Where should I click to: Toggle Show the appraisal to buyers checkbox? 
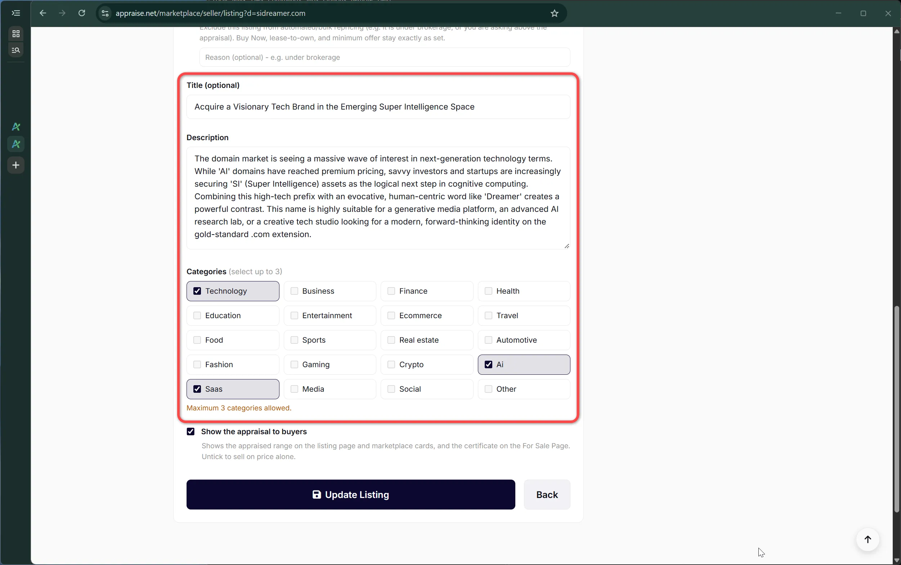point(191,432)
